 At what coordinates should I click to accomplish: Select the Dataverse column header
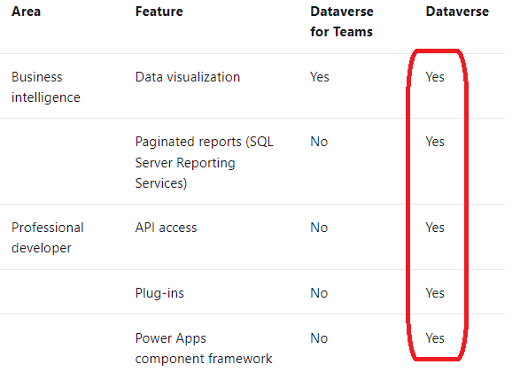pyautogui.click(x=457, y=12)
